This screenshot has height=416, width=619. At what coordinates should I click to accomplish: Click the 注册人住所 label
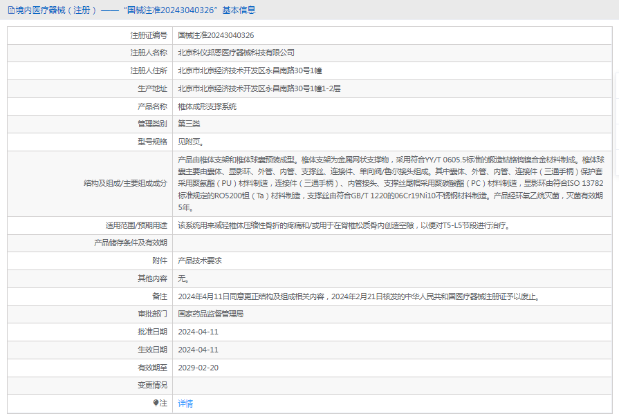(149, 70)
